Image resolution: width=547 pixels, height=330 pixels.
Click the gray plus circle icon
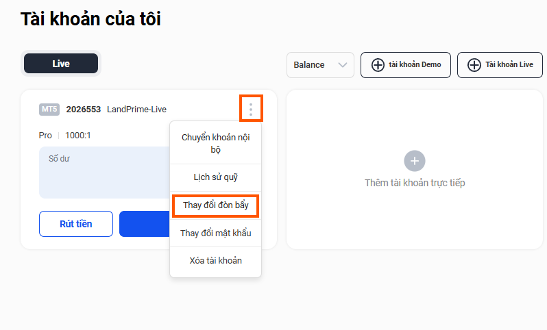(415, 161)
